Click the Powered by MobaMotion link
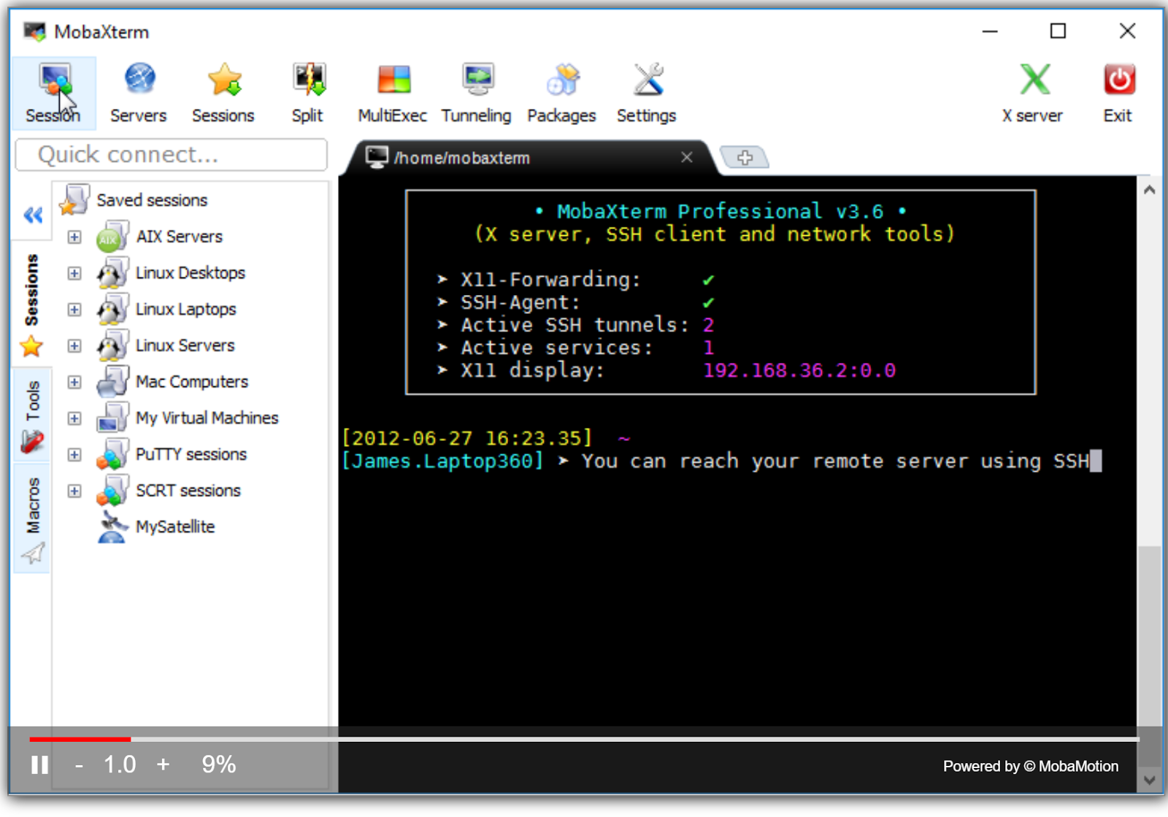The image size is (1168, 817). [x=1031, y=766]
